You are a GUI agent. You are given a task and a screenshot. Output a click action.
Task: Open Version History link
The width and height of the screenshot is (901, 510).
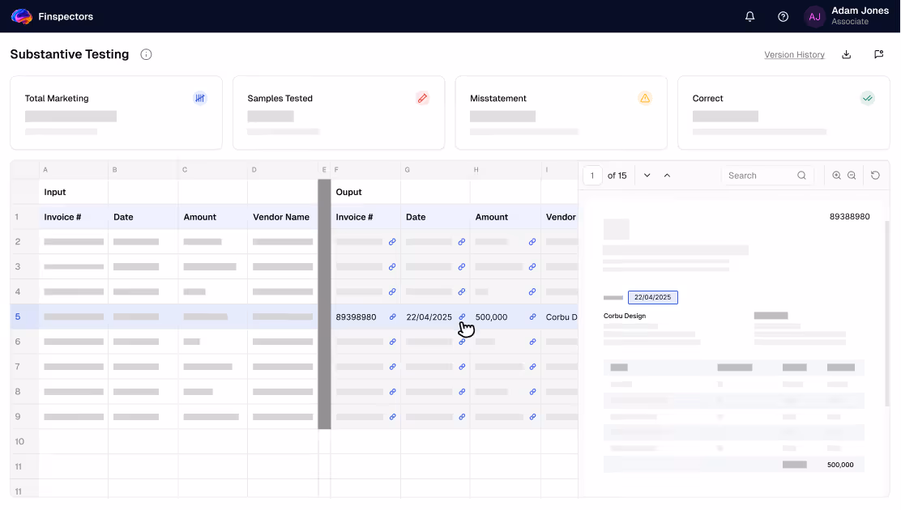[794, 54]
